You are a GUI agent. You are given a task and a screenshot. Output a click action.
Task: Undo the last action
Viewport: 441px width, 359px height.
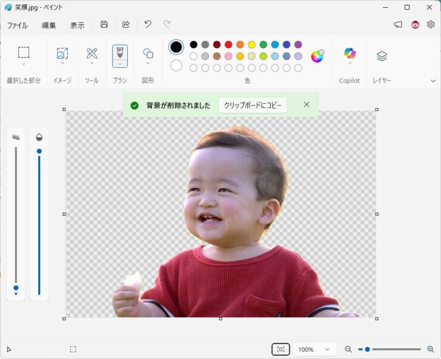pos(148,24)
